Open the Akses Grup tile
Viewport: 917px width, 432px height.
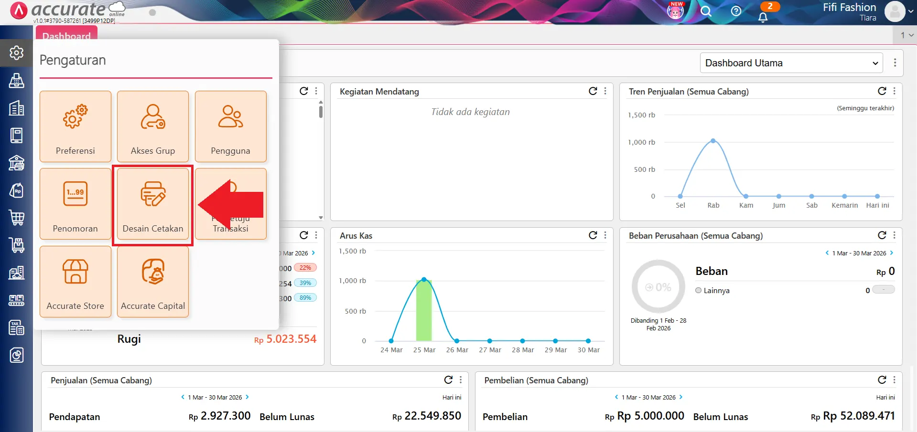153,126
